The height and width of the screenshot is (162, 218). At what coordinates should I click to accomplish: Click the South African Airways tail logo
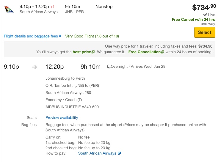[x=9, y=9]
